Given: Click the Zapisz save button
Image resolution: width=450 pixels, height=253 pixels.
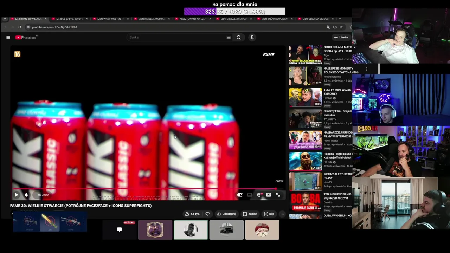Looking at the screenshot, I should point(250,214).
